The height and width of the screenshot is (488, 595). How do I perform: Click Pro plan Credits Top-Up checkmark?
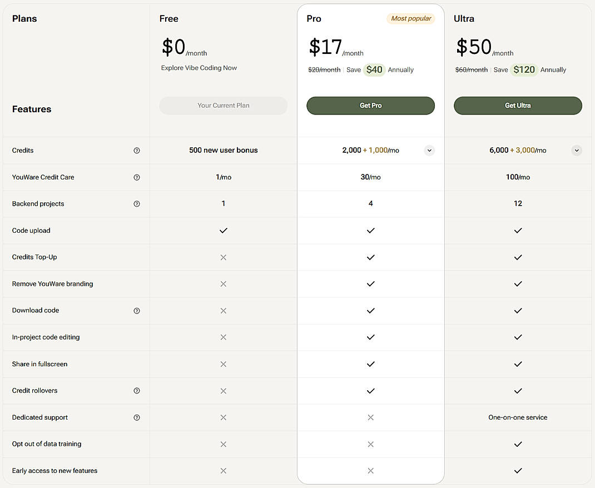(371, 257)
